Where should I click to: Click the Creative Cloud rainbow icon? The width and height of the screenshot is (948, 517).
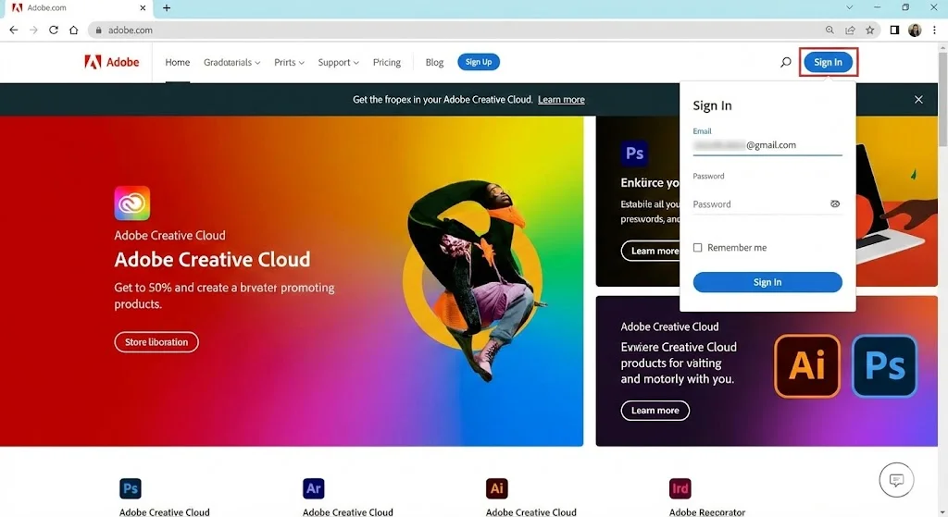point(132,203)
